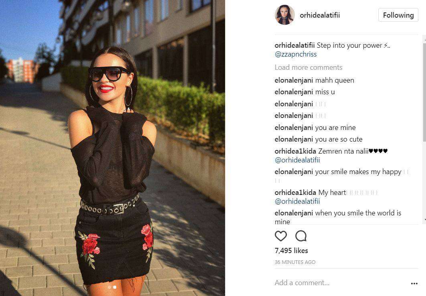Select the second carousel dot indicator
The width and height of the screenshot is (426, 296).
coord(115,287)
